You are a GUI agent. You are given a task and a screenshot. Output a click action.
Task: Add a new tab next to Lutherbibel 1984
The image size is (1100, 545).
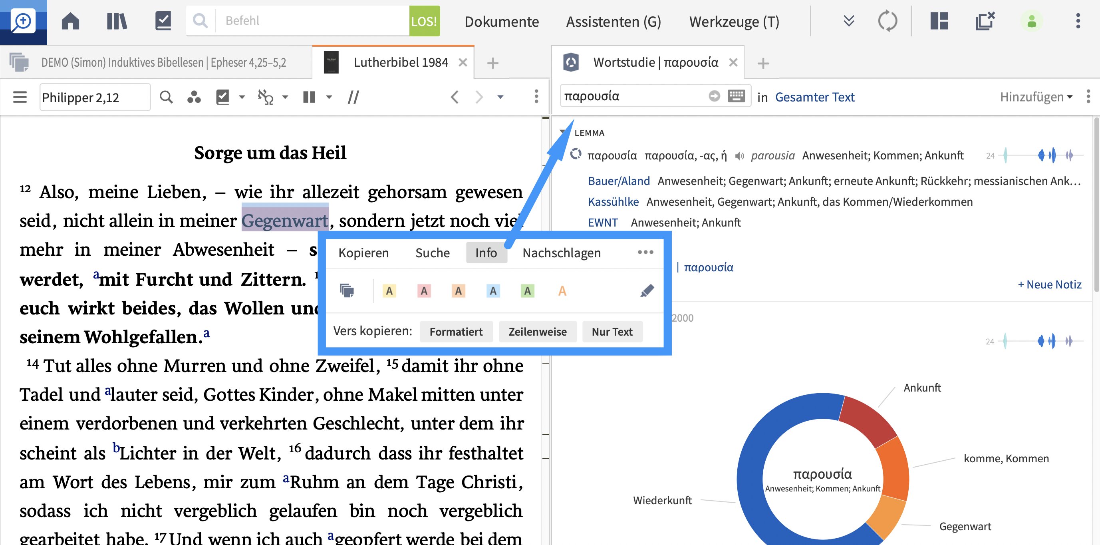click(x=492, y=63)
